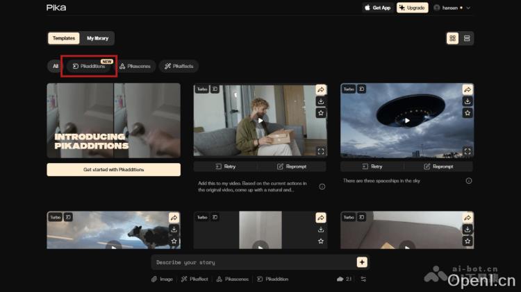The image size is (521, 292).
Task: Switch to My library tab
Action: click(x=97, y=38)
